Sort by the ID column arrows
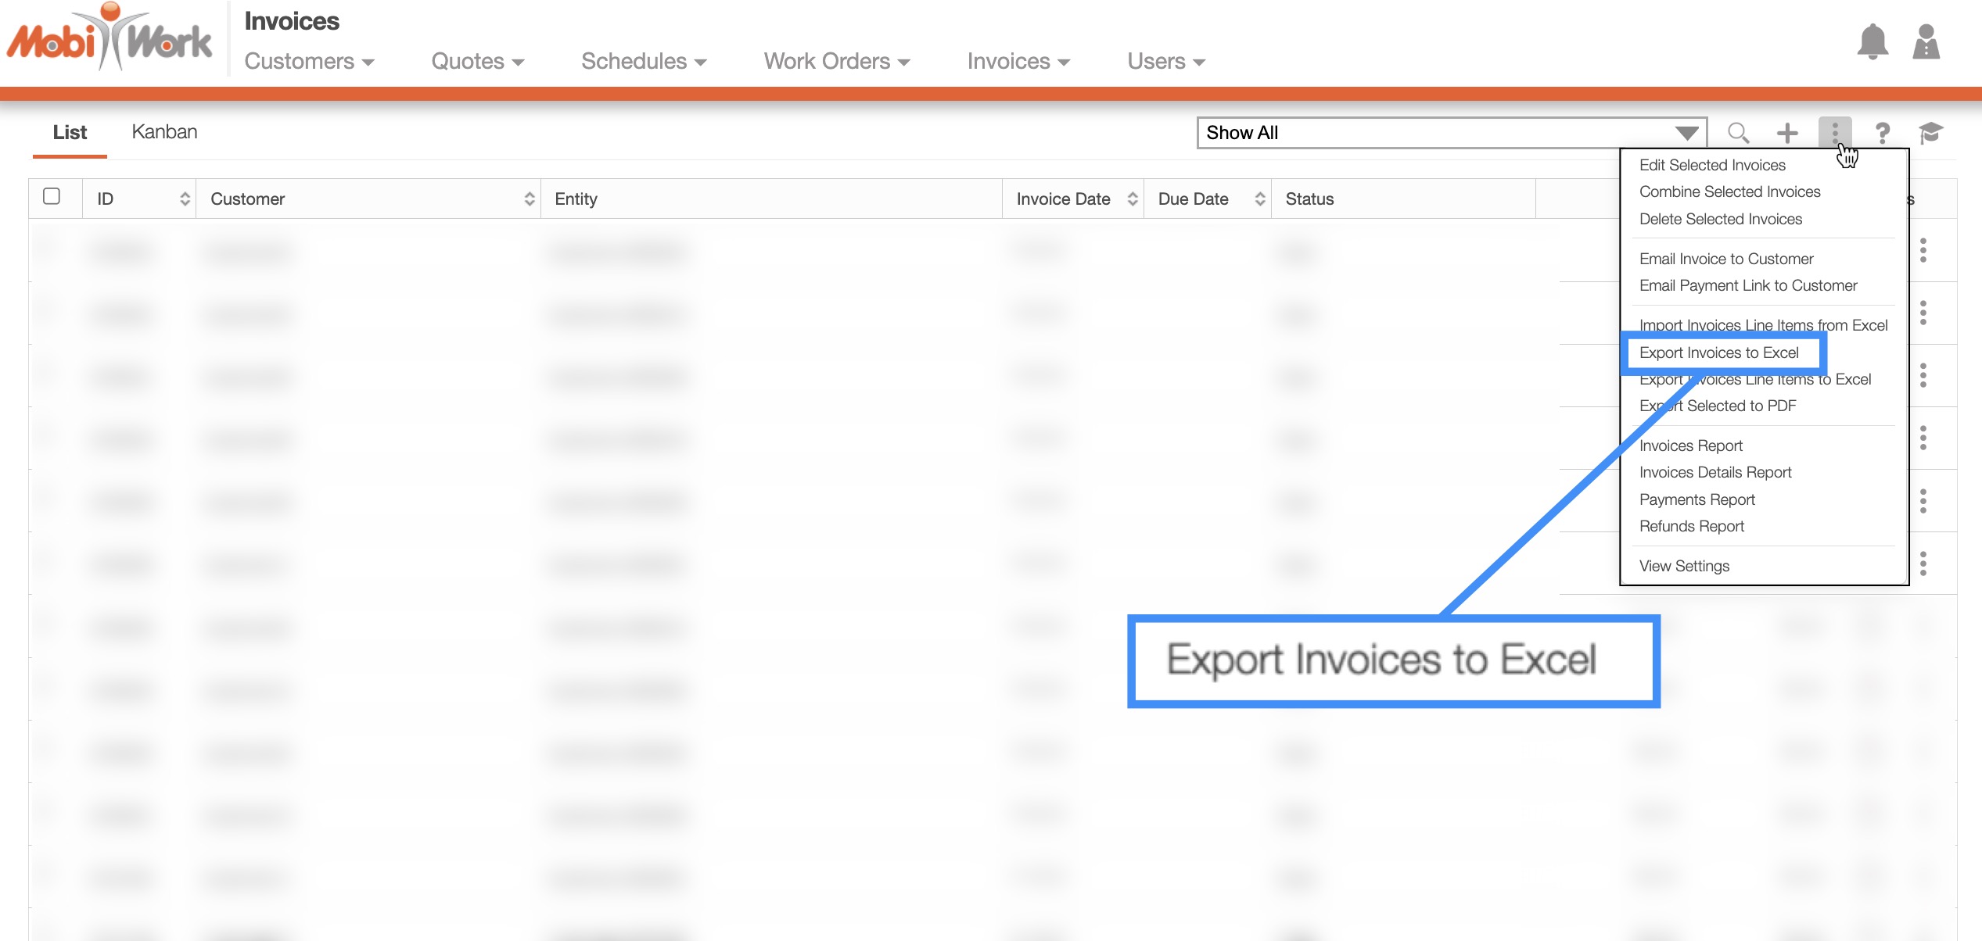The height and width of the screenshot is (941, 1982). point(185,199)
